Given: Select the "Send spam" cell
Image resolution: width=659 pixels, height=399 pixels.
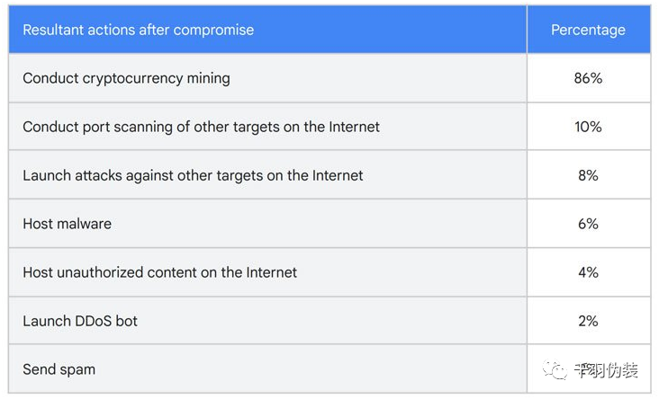Looking at the screenshot, I should pos(267,369).
